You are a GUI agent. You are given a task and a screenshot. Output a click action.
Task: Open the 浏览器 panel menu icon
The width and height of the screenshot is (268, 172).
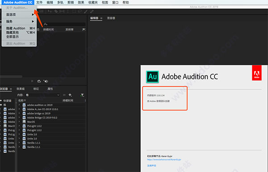click(11, 89)
